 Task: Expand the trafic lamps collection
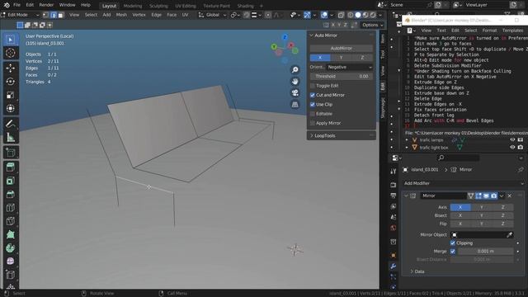click(407, 139)
